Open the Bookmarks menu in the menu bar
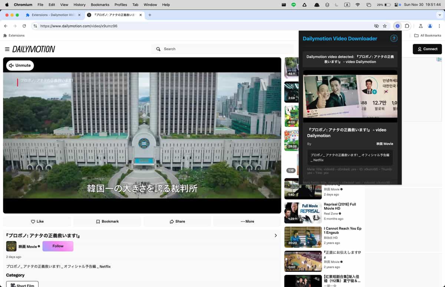Screen dimensions: 445x287 click(x=100, y=5)
